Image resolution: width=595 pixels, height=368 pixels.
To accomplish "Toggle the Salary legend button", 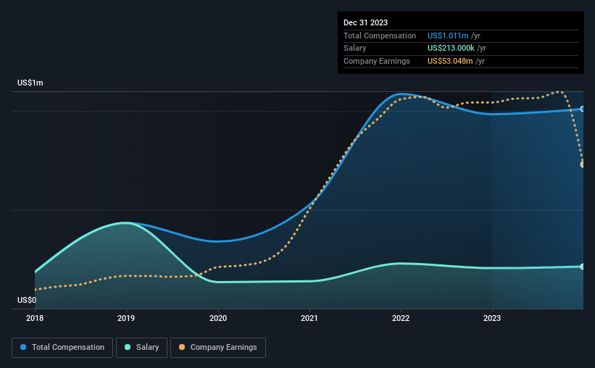I will (141, 348).
